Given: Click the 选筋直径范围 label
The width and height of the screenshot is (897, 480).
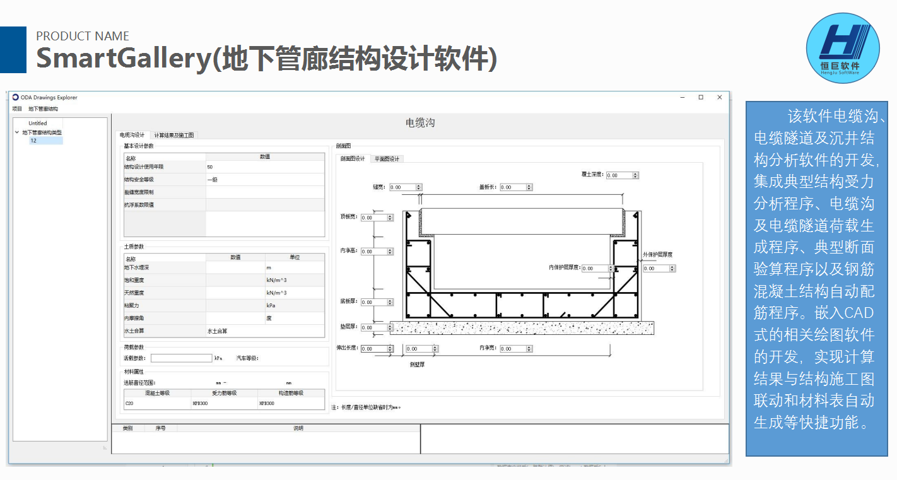Looking at the screenshot, I should pyautogui.click(x=139, y=382).
